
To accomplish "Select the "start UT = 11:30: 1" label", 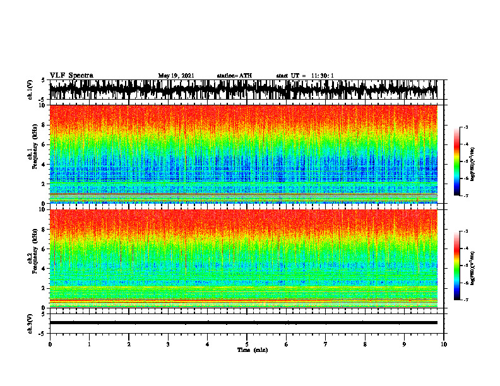I will click(x=305, y=76).
